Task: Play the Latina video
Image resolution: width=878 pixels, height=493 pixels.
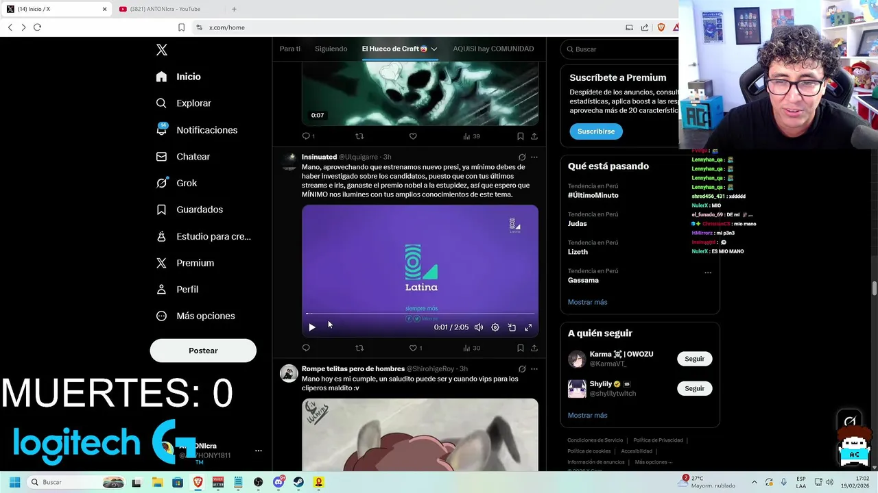Action: (x=311, y=327)
